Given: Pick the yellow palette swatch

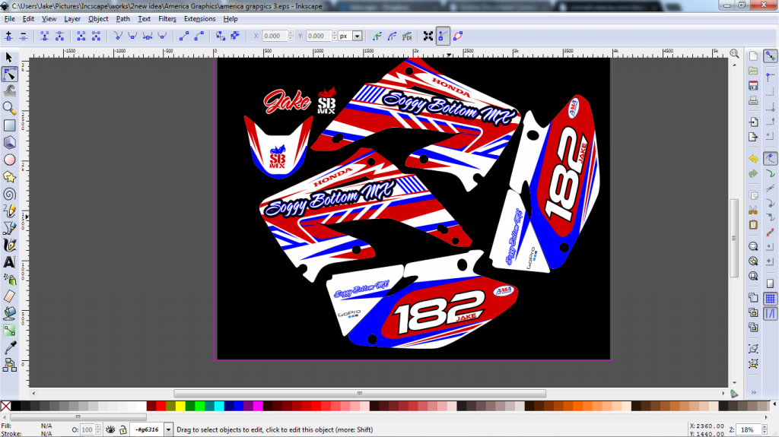Looking at the screenshot, I should (180, 406).
